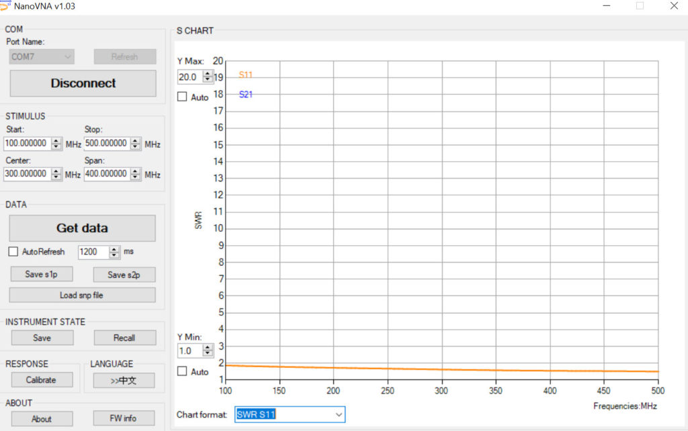Open the Load snp file dialog

pos(82,295)
